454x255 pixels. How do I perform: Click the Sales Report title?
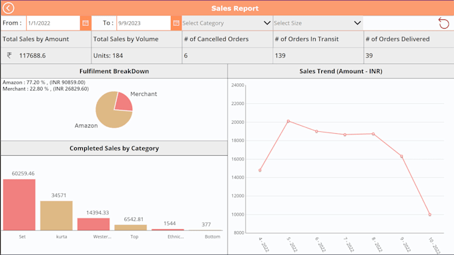pyautogui.click(x=235, y=9)
